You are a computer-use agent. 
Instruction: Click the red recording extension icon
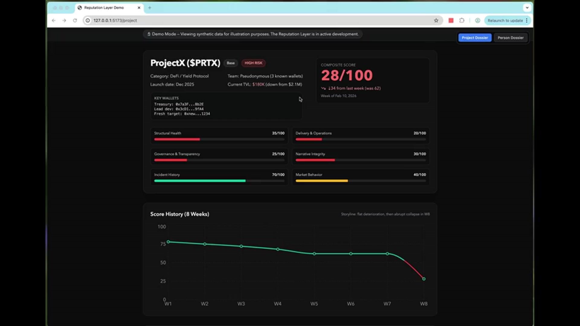click(451, 21)
